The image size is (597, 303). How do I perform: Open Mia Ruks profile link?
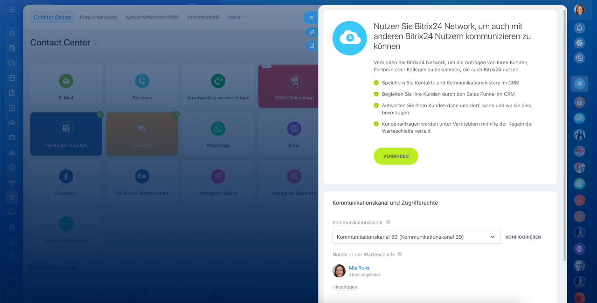pyautogui.click(x=359, y=268)
